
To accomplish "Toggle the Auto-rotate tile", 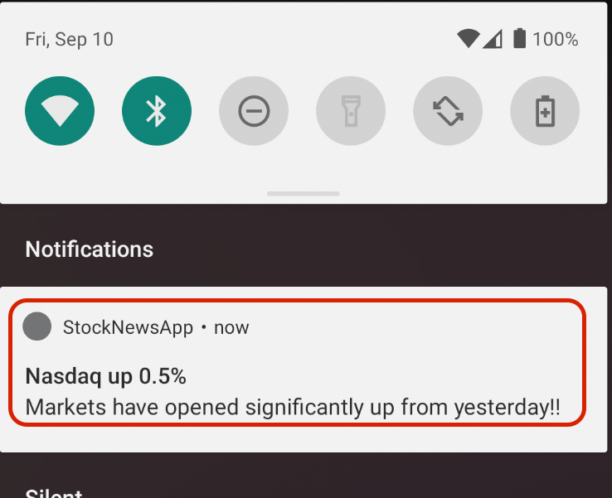I will pos(448,111).
